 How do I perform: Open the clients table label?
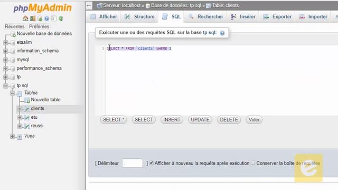[x=37, y=109]
